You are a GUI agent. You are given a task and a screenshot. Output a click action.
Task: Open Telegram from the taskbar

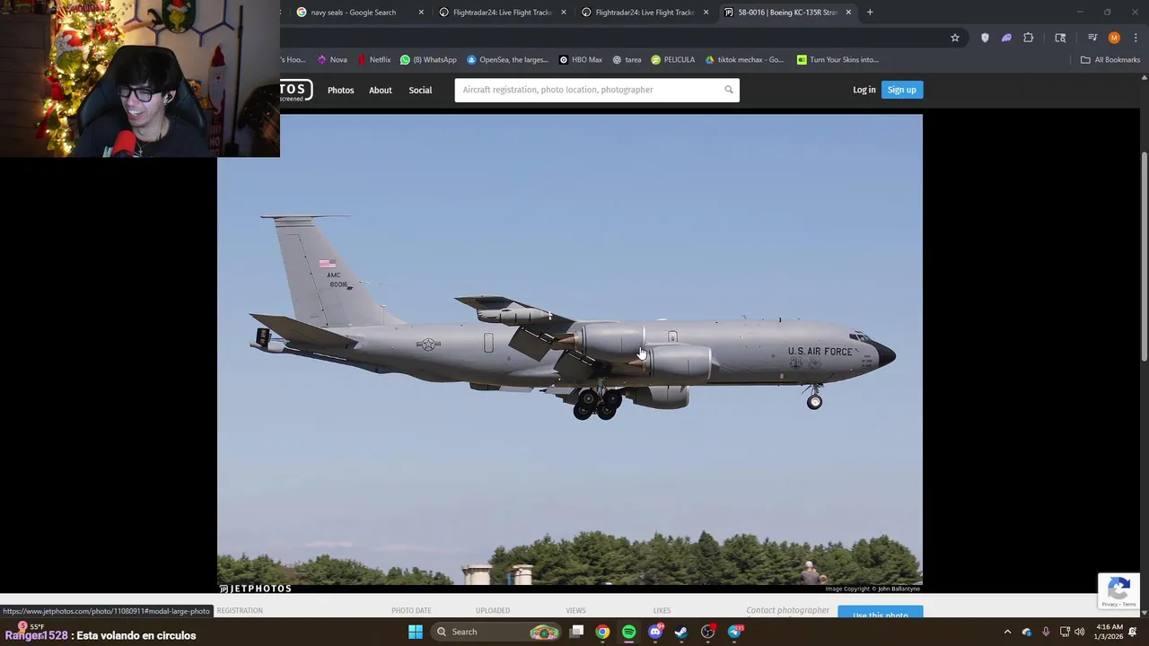click(735, 632)
